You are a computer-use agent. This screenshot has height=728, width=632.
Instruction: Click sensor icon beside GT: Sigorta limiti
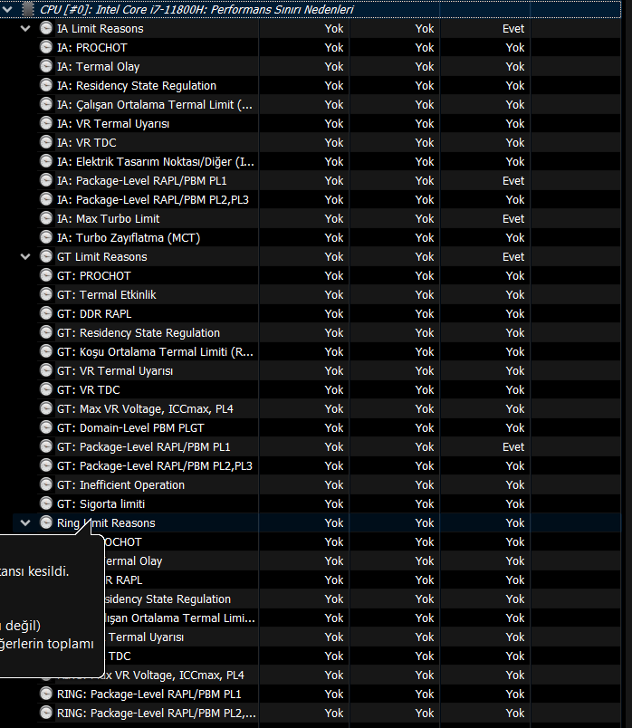tap(46, 504)
